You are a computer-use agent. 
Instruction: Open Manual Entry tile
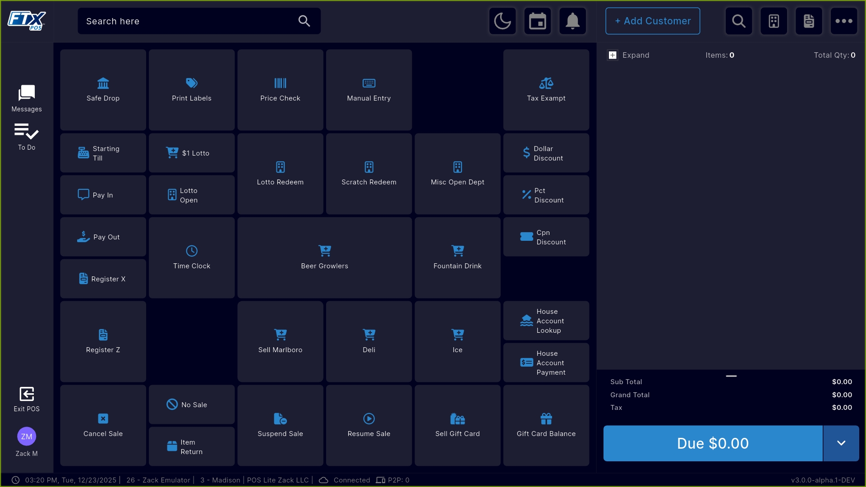369,90
